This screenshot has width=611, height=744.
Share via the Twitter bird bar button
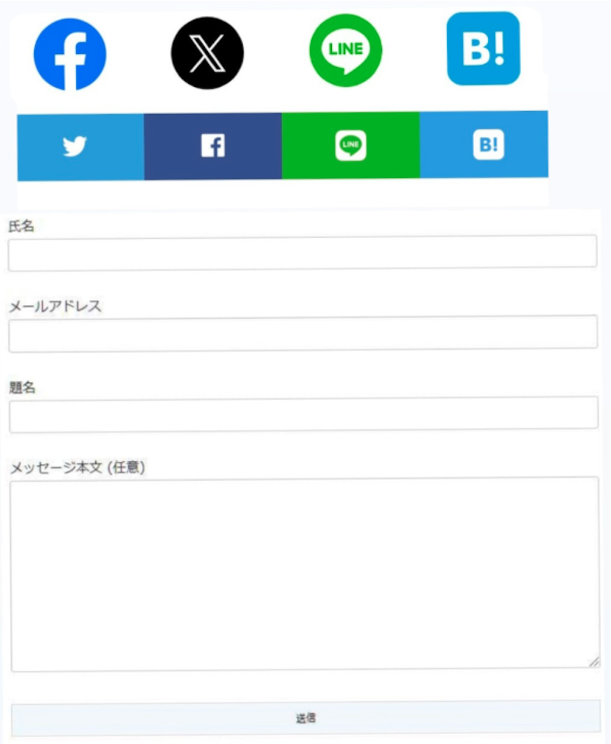tap(81, 147)
